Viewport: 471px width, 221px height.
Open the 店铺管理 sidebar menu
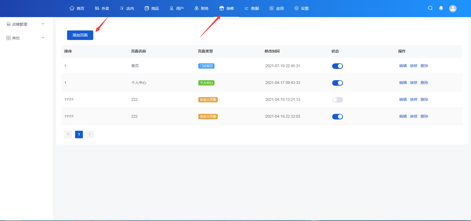click(x=26, y=24)
